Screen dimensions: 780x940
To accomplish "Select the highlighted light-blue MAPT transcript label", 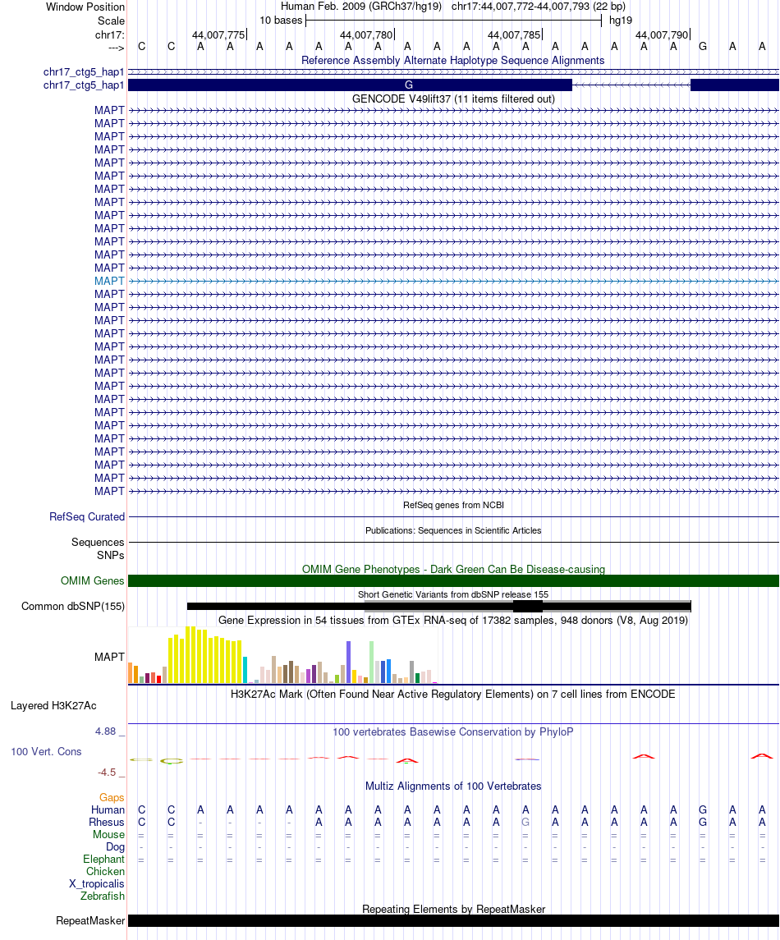I will (x=109, y=281).
